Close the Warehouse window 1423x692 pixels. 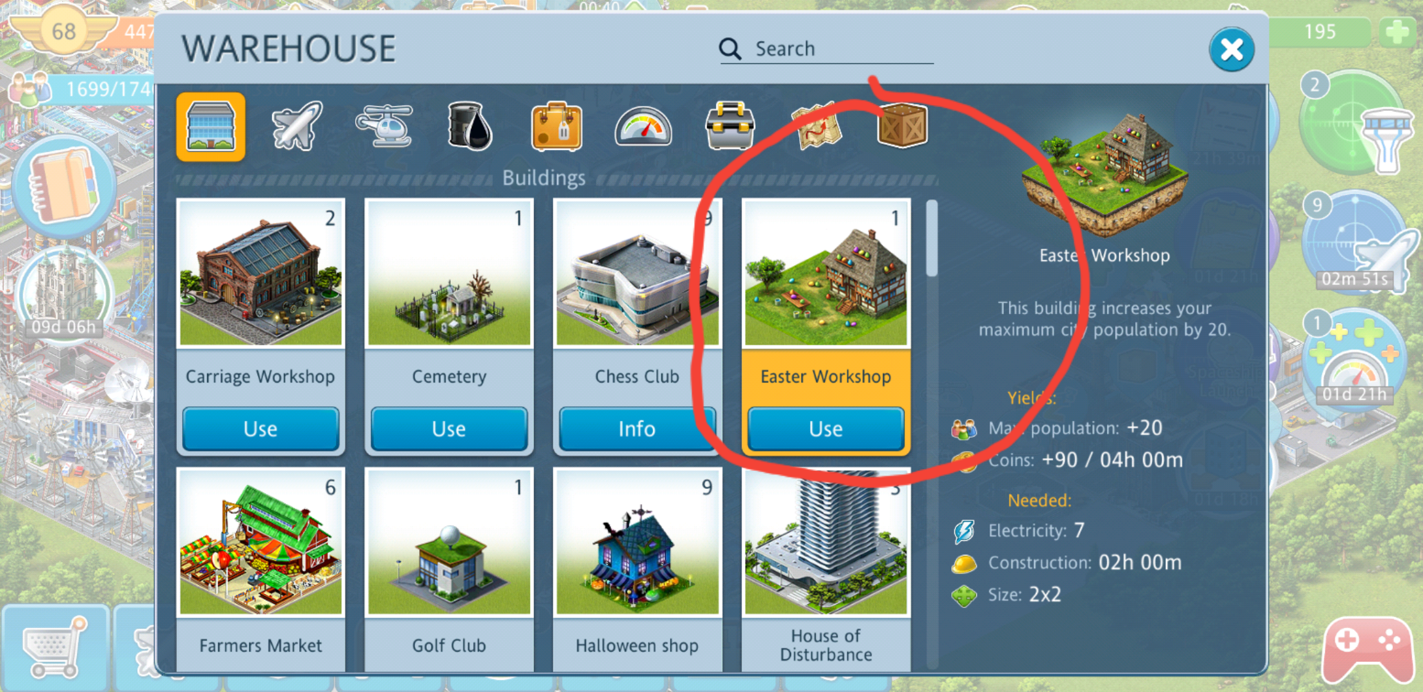click(x=1231, y=49)
